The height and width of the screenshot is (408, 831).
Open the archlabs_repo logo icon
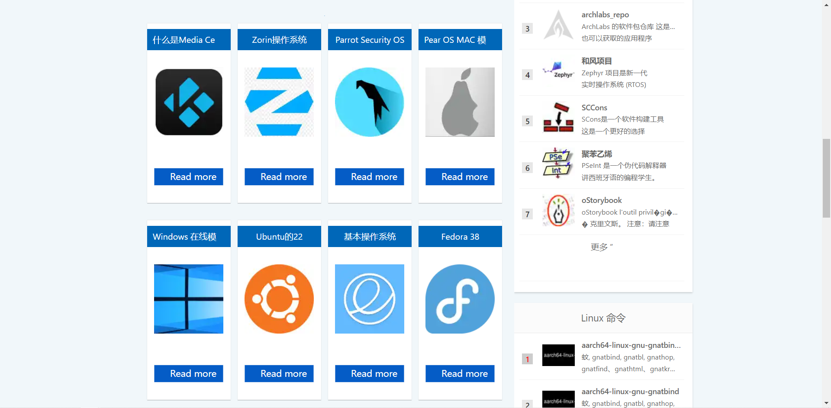pos(558,26)
